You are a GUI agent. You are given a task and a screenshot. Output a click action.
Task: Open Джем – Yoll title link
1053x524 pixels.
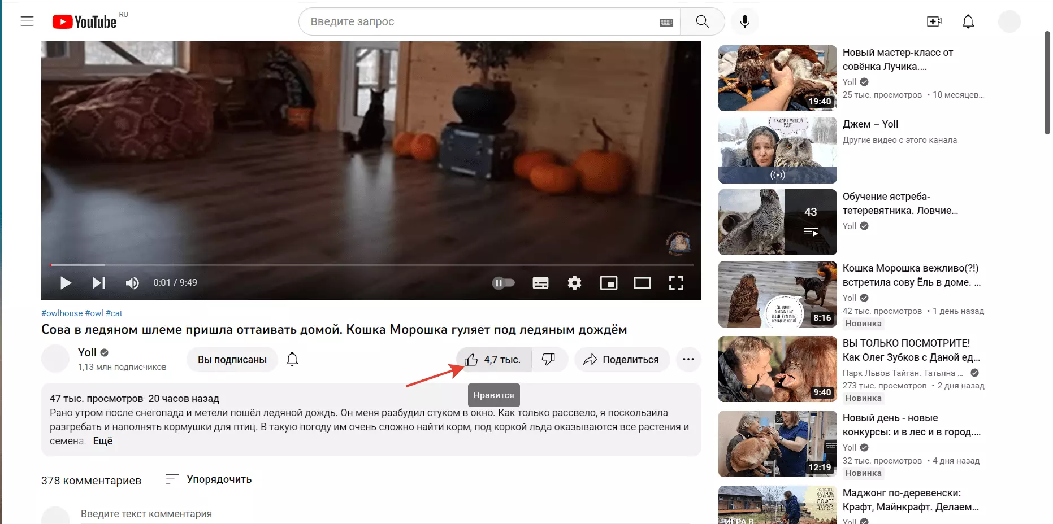click(x=870, y=124)
